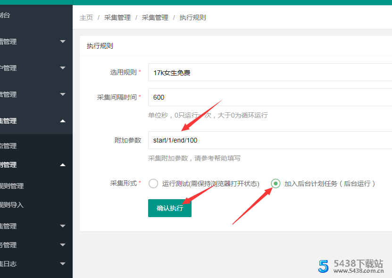Open the 点管理 submenu item
The image size is (392, 278).
(9, 146)
